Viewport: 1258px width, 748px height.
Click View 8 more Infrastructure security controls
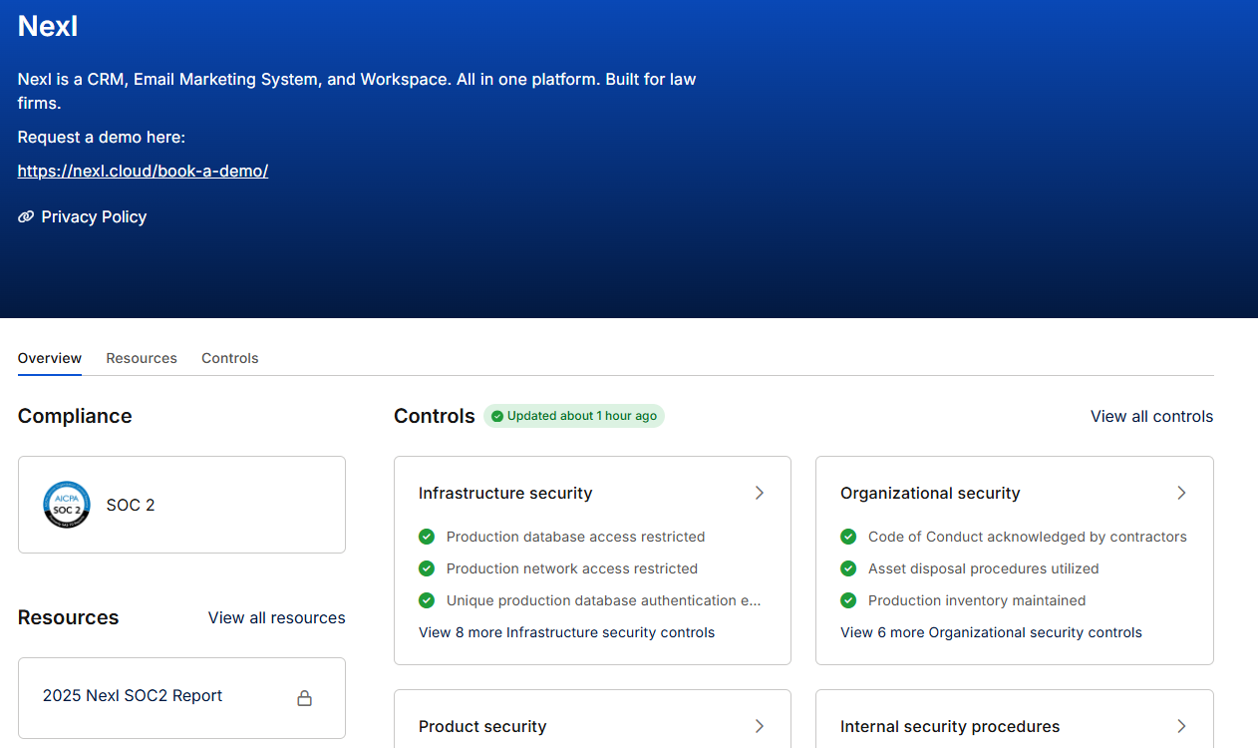click(566, 631)
